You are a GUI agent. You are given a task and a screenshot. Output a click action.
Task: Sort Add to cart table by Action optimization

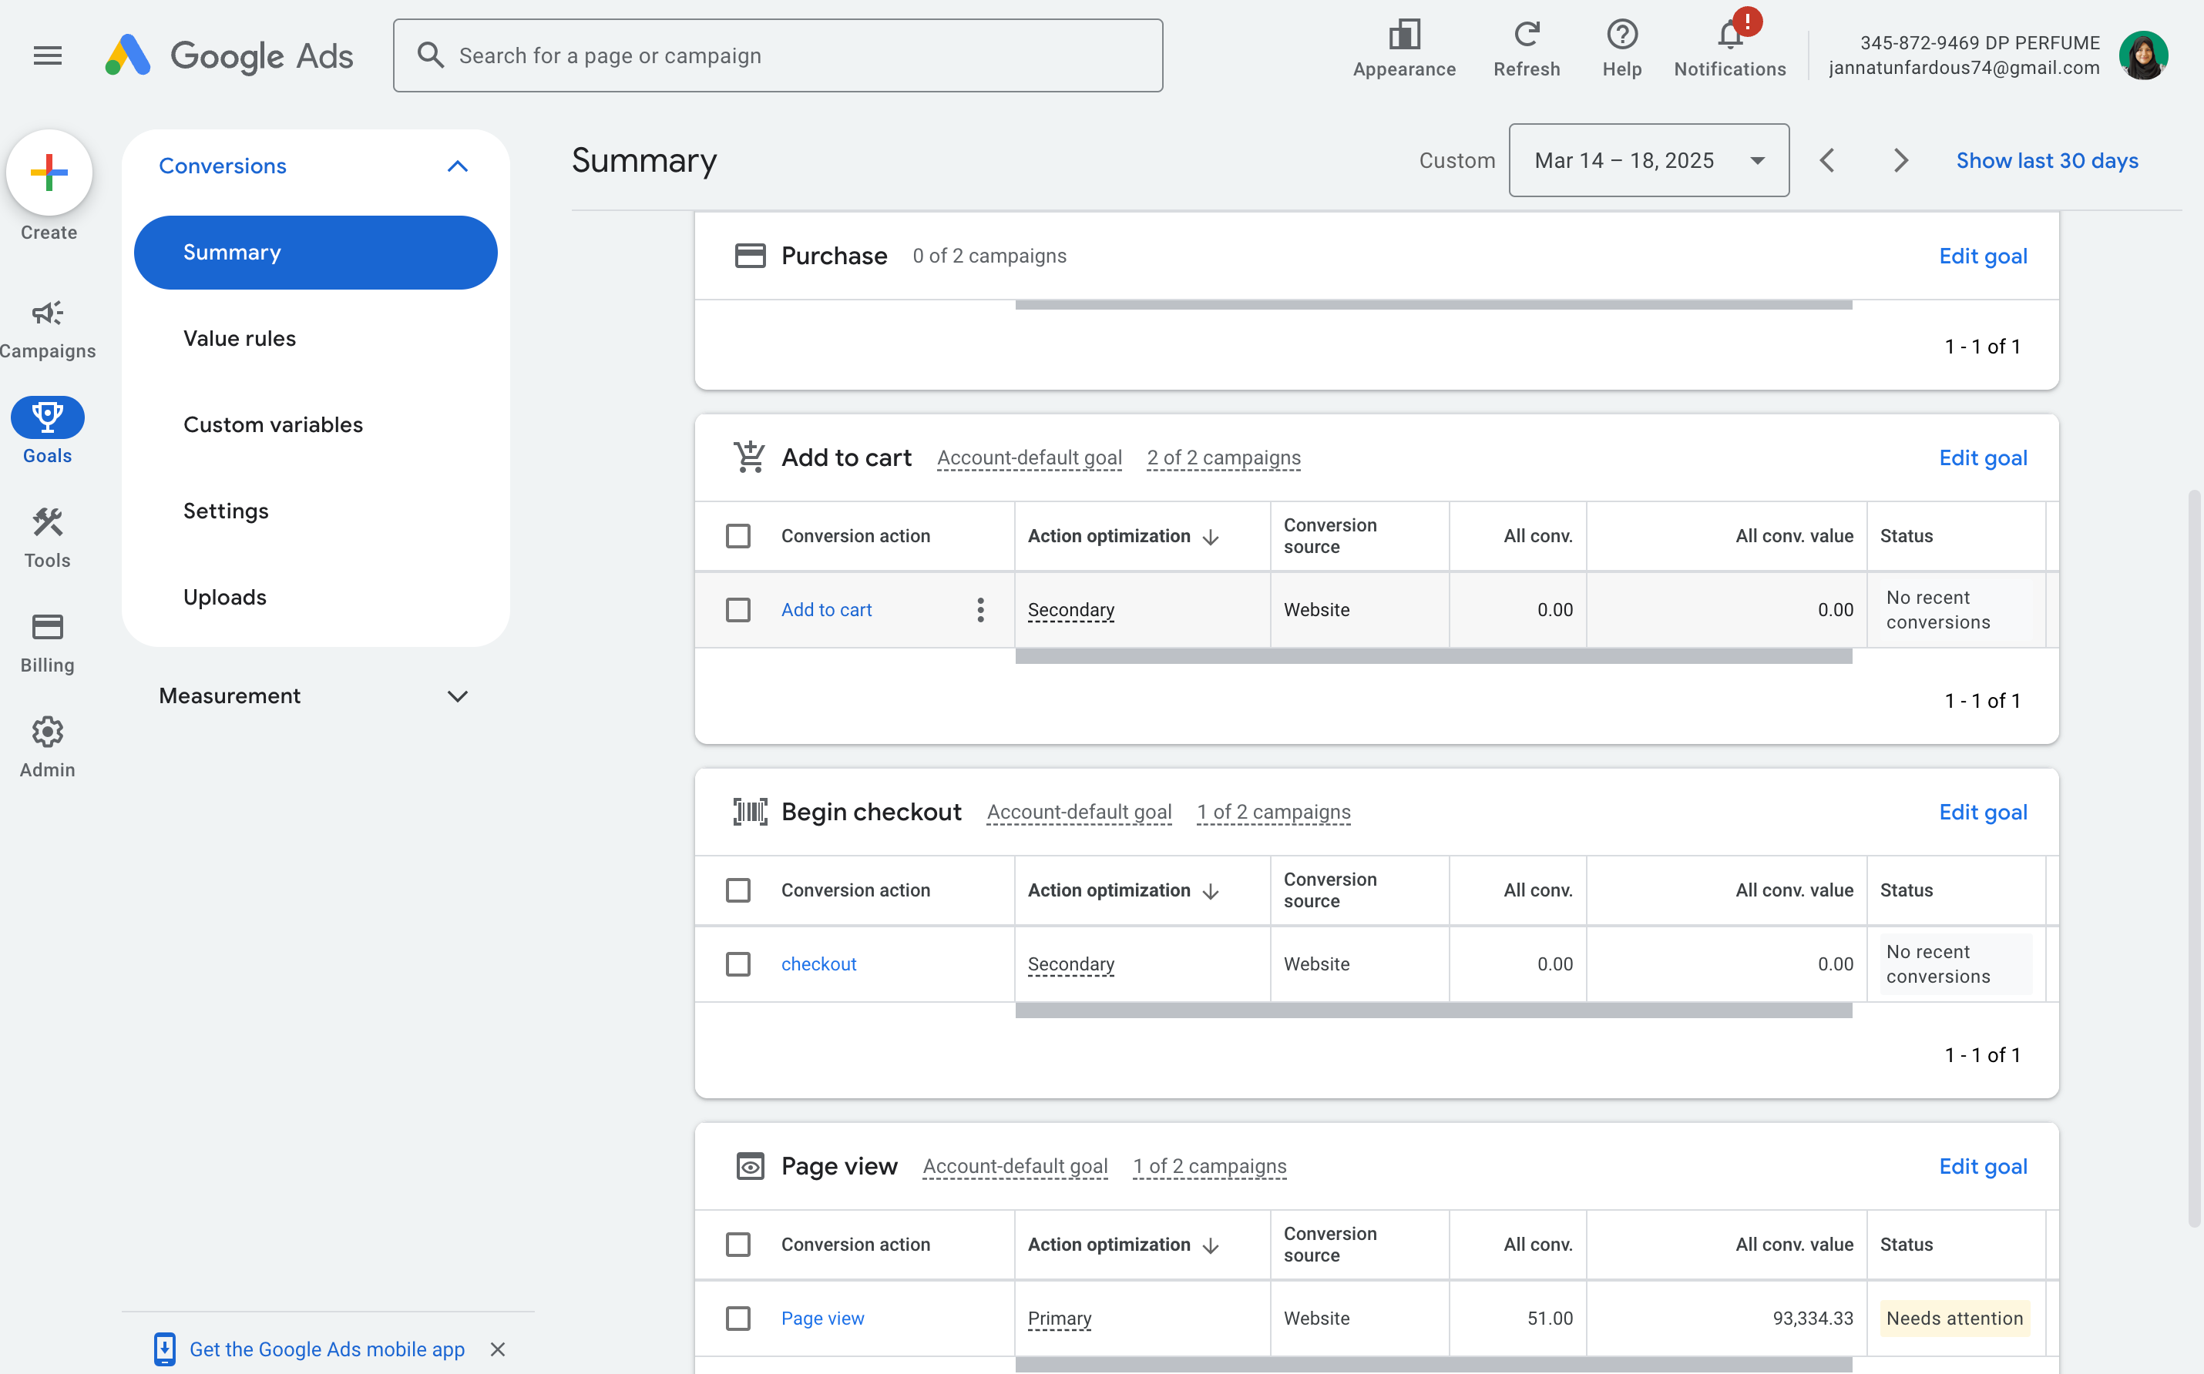[x=1123, y=536]
